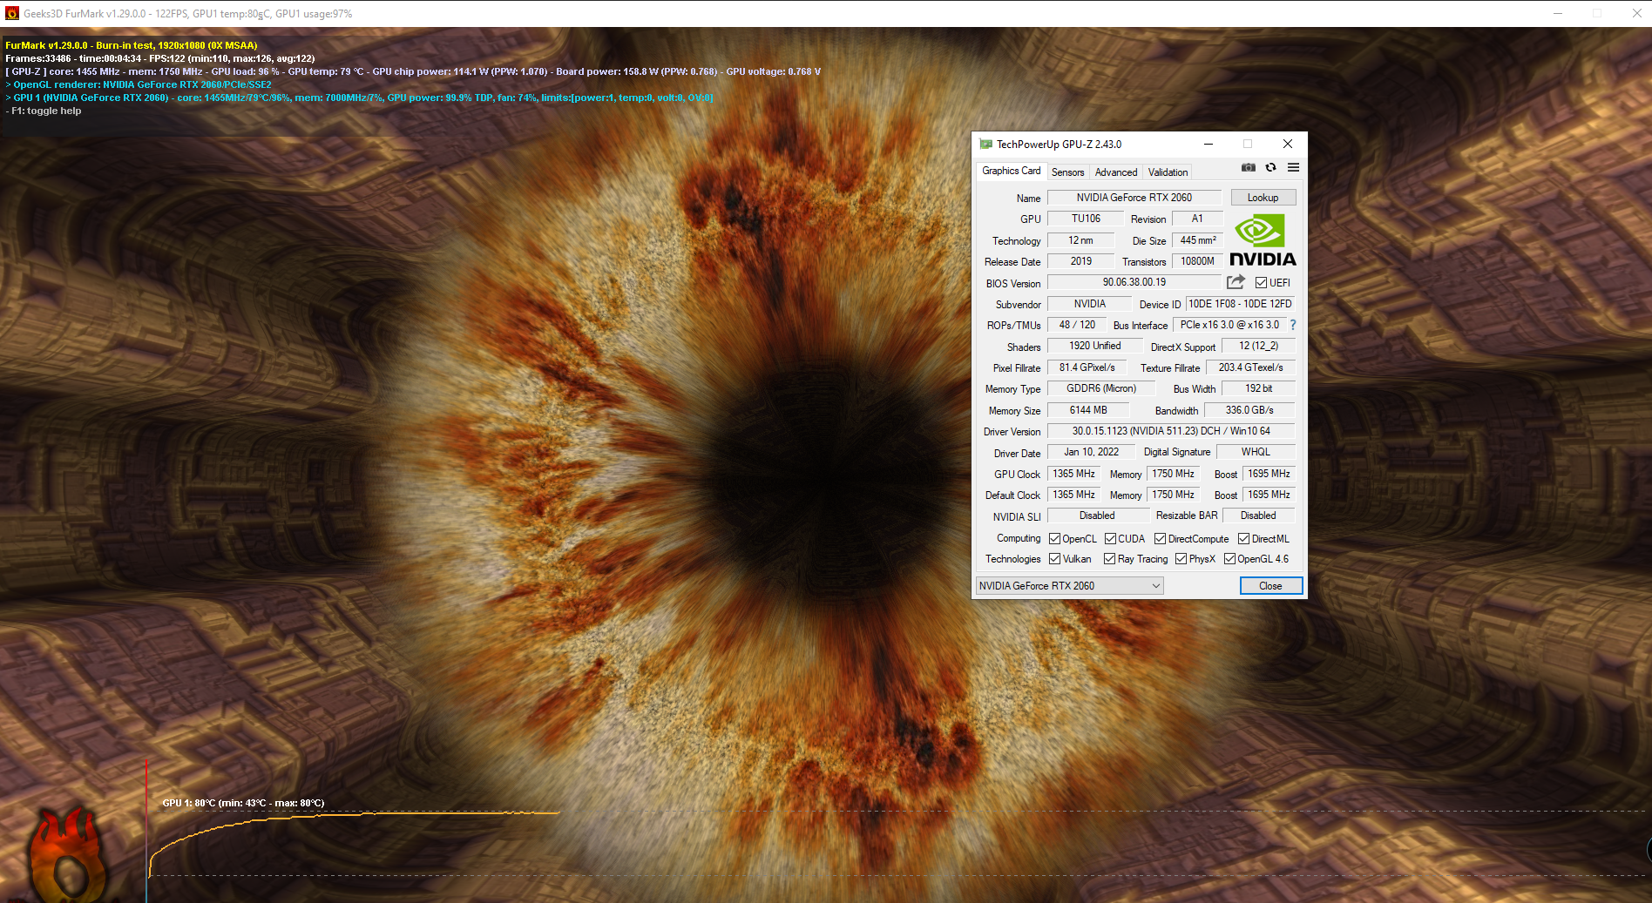Click the Lookup button
1652x903 pixels.
[1263, 197]
